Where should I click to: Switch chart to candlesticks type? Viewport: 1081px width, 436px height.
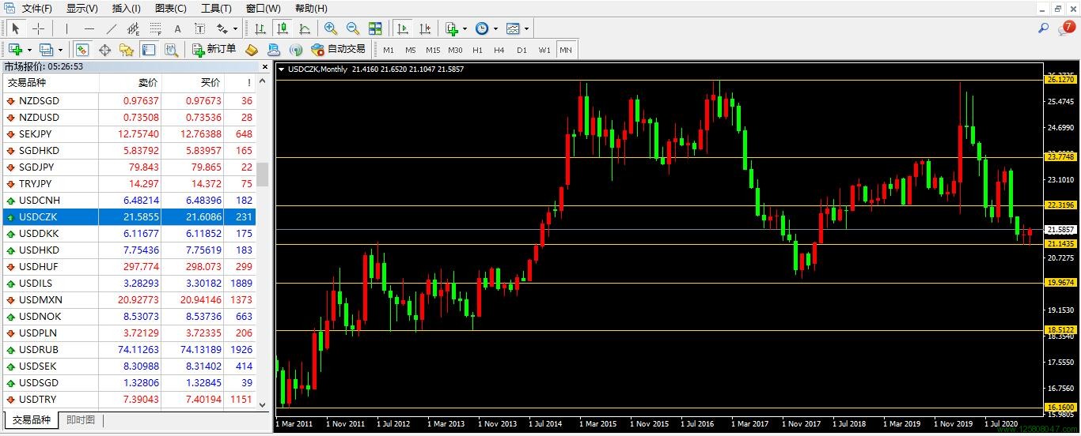click(282, 28)
